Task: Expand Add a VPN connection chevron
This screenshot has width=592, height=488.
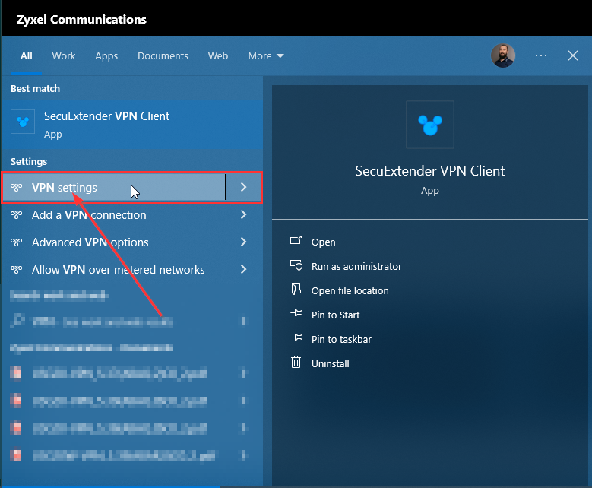Action: [243, 215]
